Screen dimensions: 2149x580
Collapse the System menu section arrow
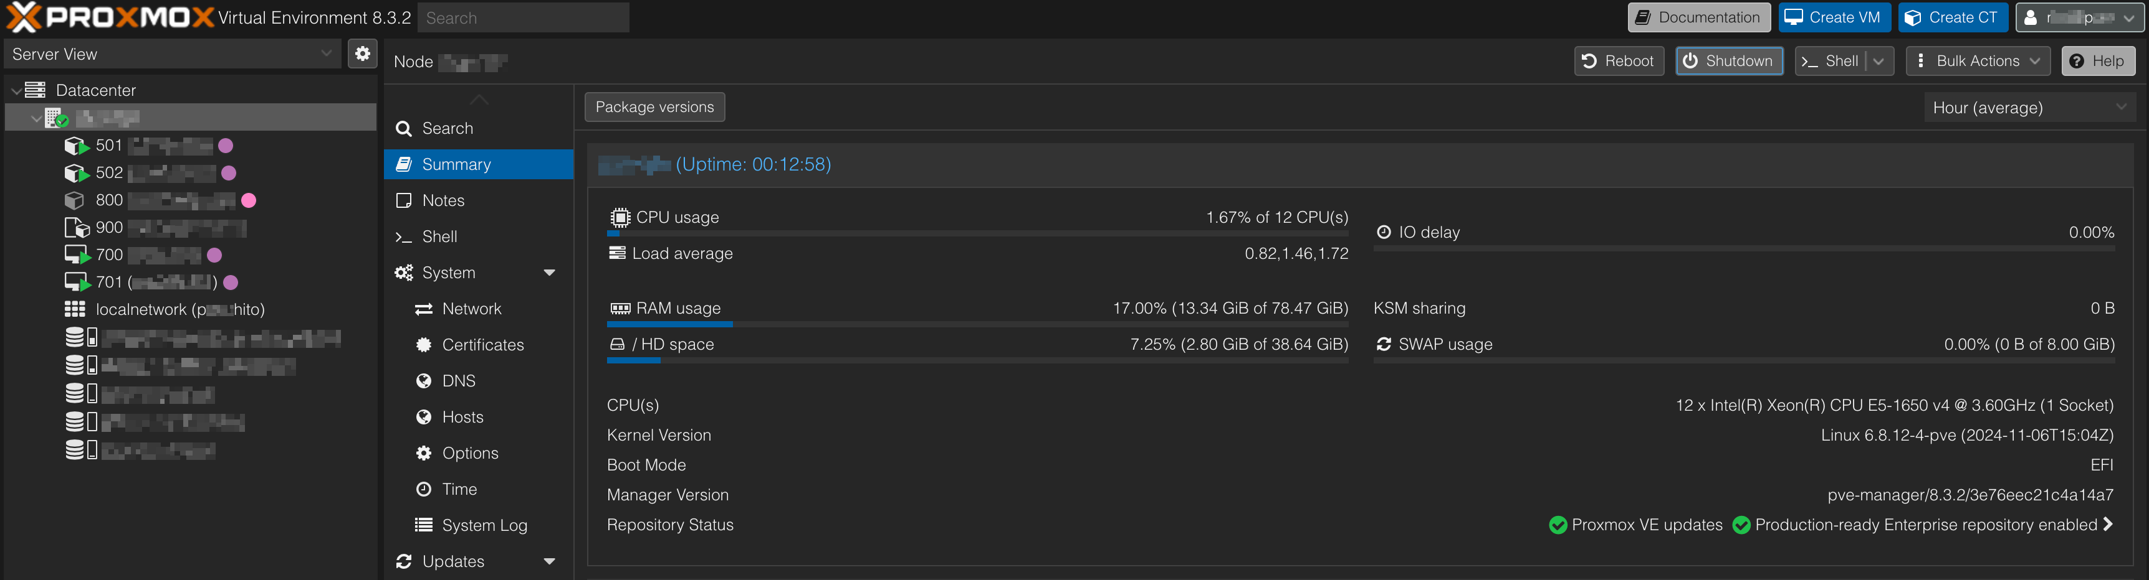549,273
